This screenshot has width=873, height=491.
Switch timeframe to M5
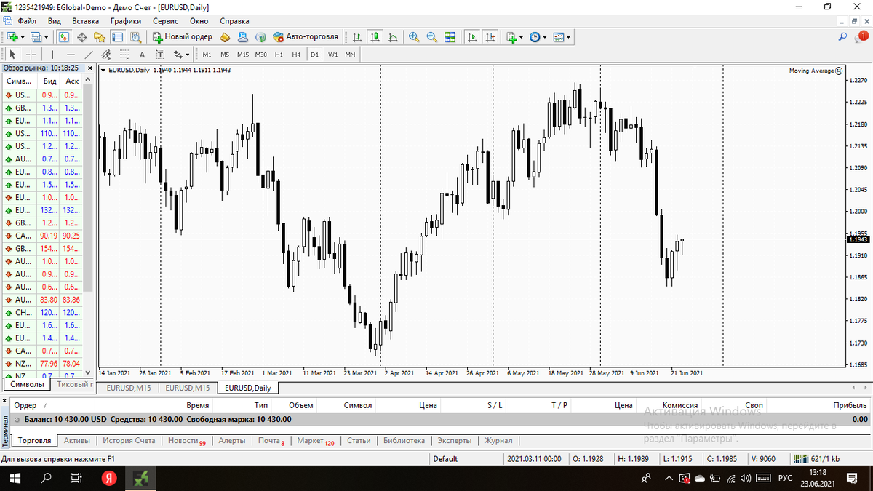(x=225, y=55)
